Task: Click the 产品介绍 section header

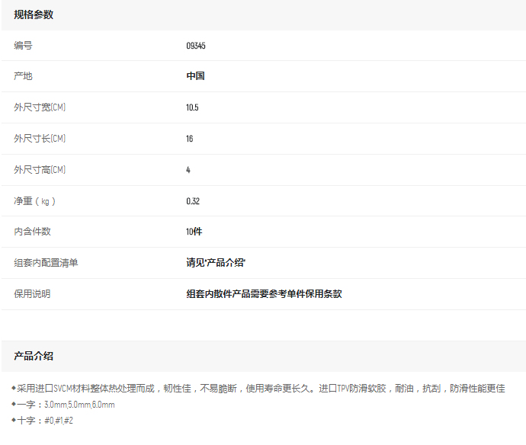Action: (x=34, y=356)
